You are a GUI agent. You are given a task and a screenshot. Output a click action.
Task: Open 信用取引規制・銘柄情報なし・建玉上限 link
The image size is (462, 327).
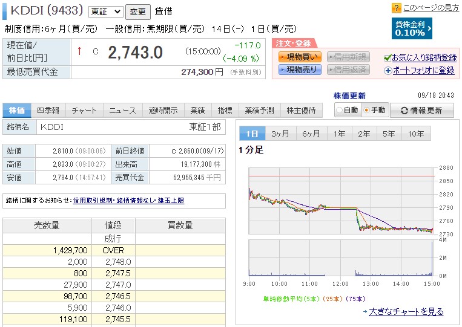point(128,201)
